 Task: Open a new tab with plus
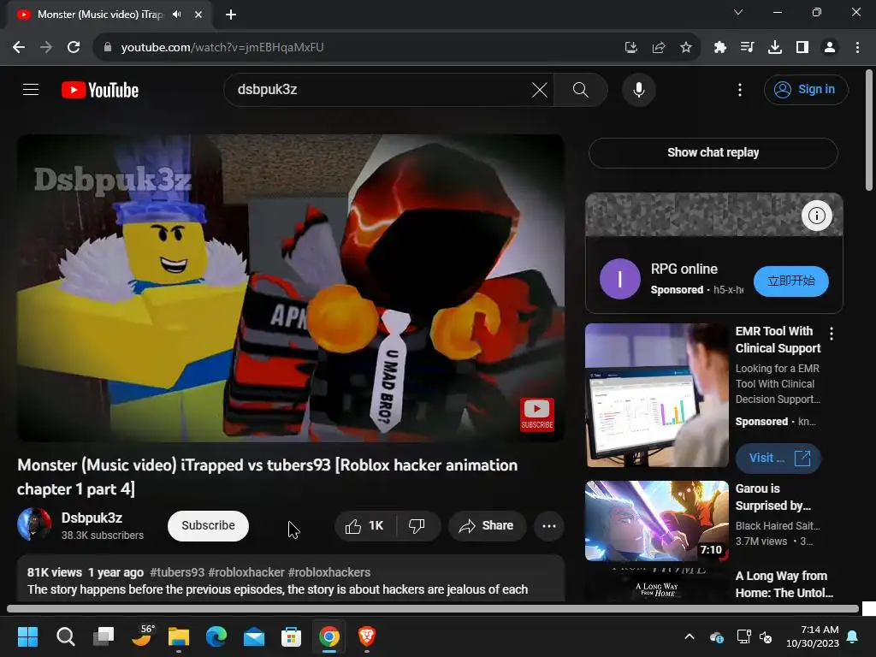point(231,15)
